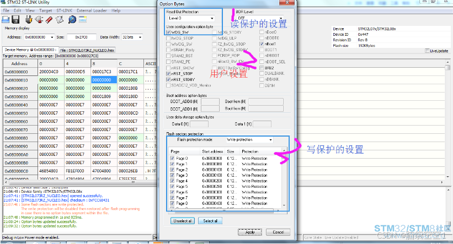Open the ST website globe icon
The image size is (453, 244).
[x=72, y=20]
